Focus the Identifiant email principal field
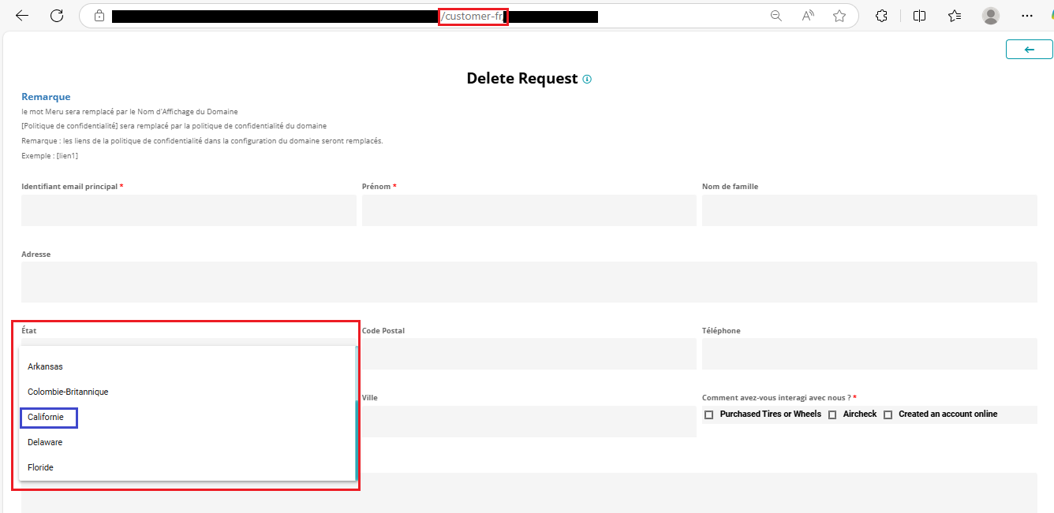This screenshot has height=513, width=1054. (x=189, y=210)
